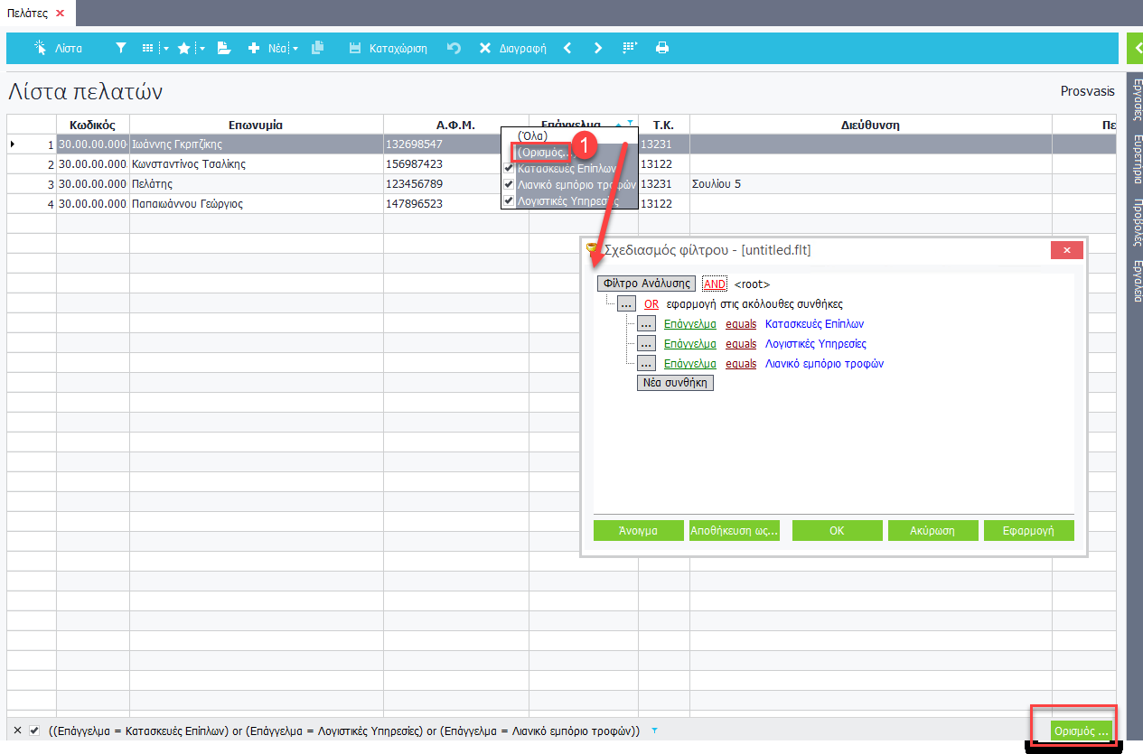Disable the active filter checkbox in bottom bar

(x=34, y=731)
